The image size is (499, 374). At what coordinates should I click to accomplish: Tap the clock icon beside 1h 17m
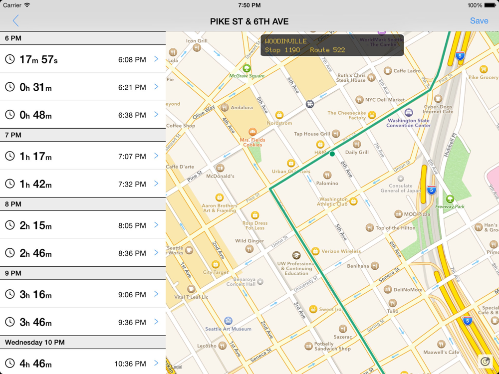(x=10, y=156)
